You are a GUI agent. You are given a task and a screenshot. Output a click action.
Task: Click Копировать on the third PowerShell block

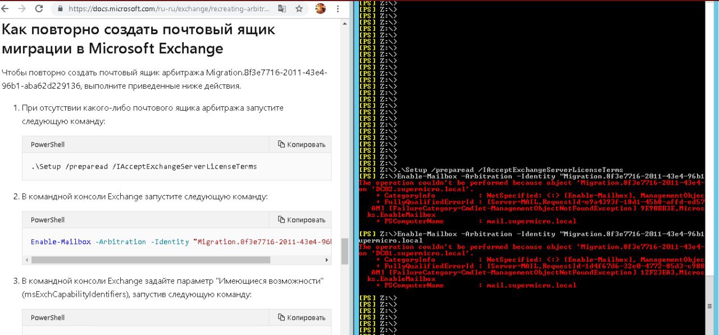click(x=302, y=318)
